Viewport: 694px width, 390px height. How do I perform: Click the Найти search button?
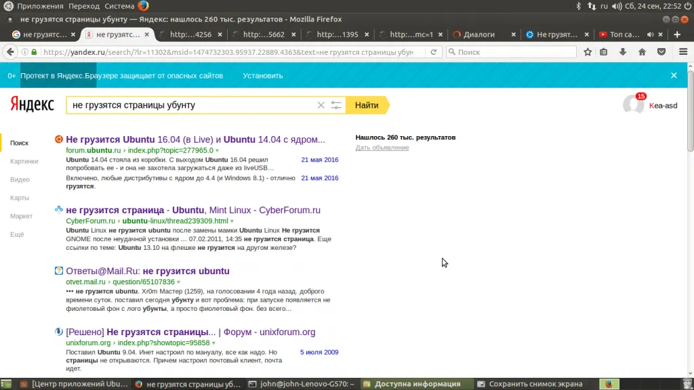pos(367,105)
